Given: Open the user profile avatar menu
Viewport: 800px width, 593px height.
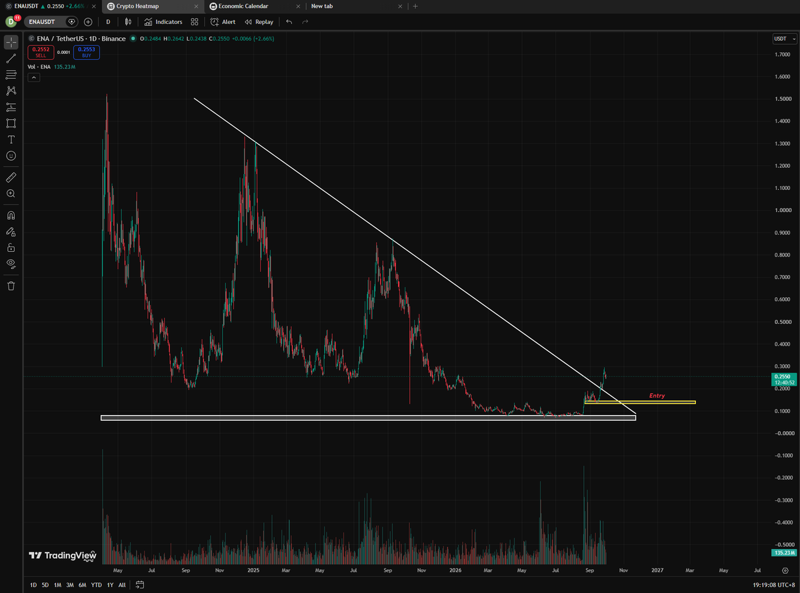Looking at the screenshot, I should (11, 22).
